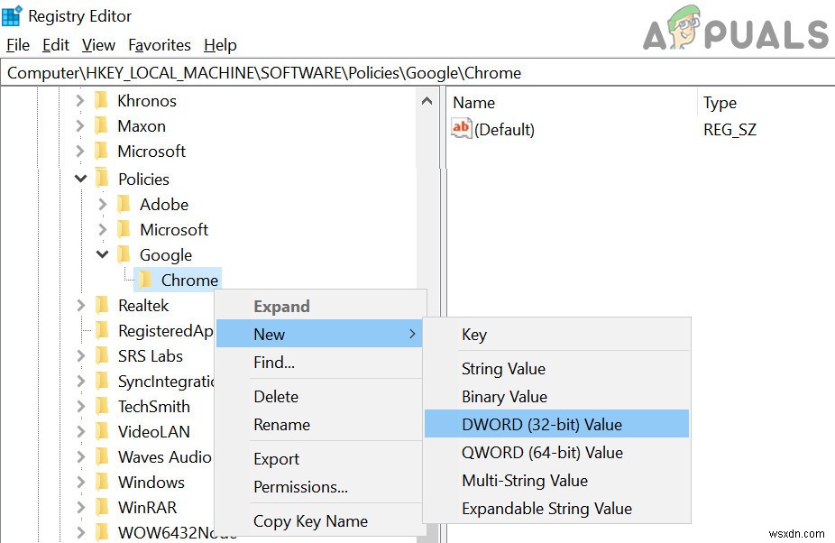Viewport: 835px width, 543px height.
Task: Click the Registry Editor icon in title bar
Action: coord(13,15)
